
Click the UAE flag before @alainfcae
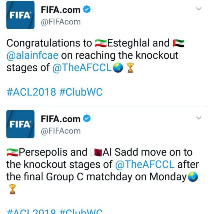[179, 43]
